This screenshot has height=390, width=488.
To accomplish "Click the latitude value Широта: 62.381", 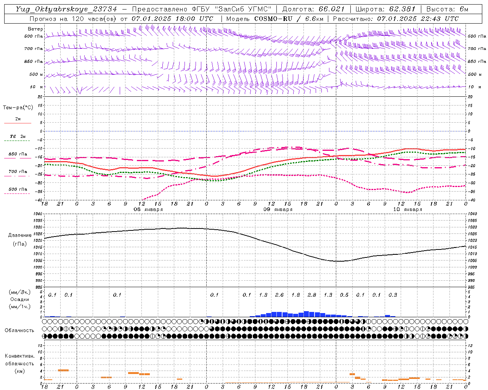I will coord(385,9).
